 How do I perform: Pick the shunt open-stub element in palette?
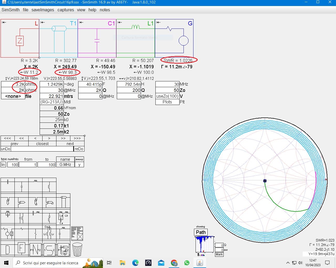(x=22, y=201)
